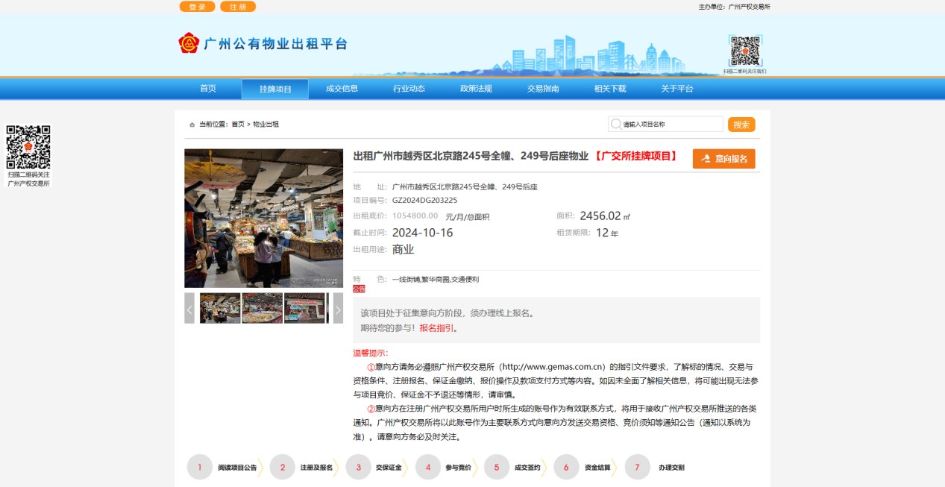
Task: Click the report icon on 意向报名 button
Action: pos(704,158)
